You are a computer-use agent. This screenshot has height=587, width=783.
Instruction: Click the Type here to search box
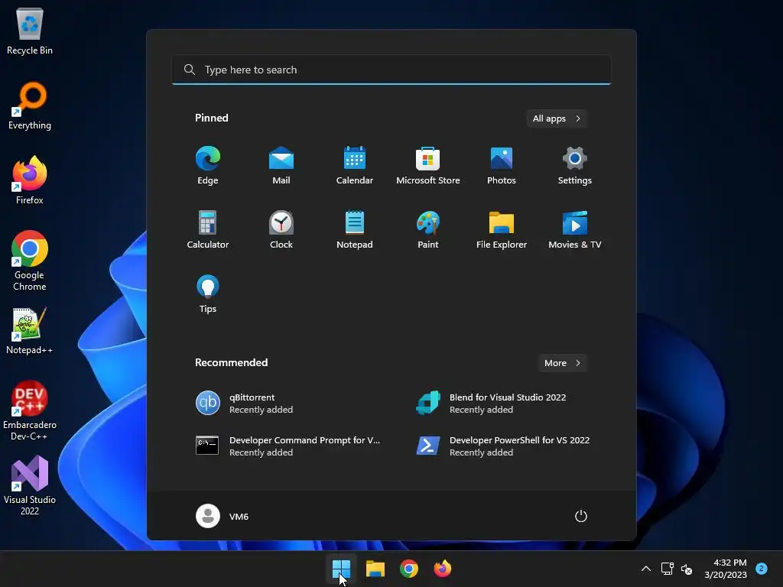(391, 70)
